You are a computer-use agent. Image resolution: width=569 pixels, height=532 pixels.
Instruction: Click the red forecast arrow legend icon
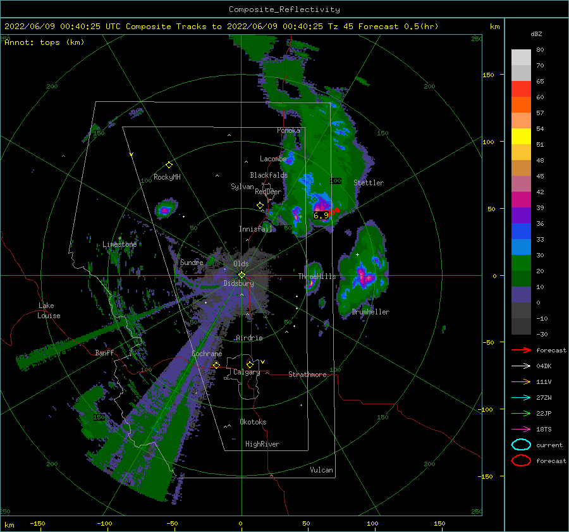tap(521, 350)
